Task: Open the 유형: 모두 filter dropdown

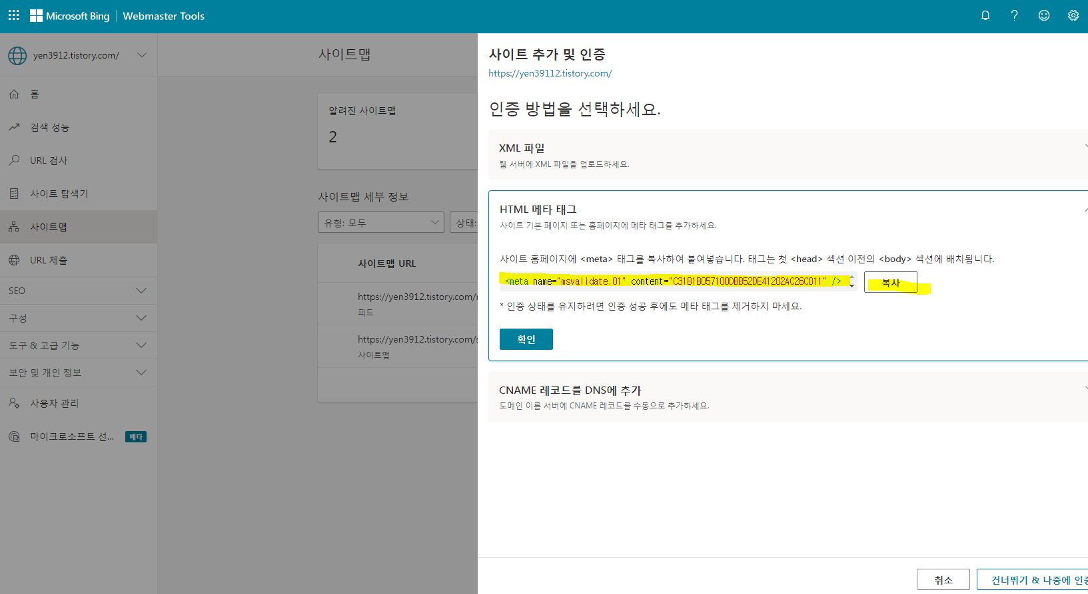Action: (381, 223)
